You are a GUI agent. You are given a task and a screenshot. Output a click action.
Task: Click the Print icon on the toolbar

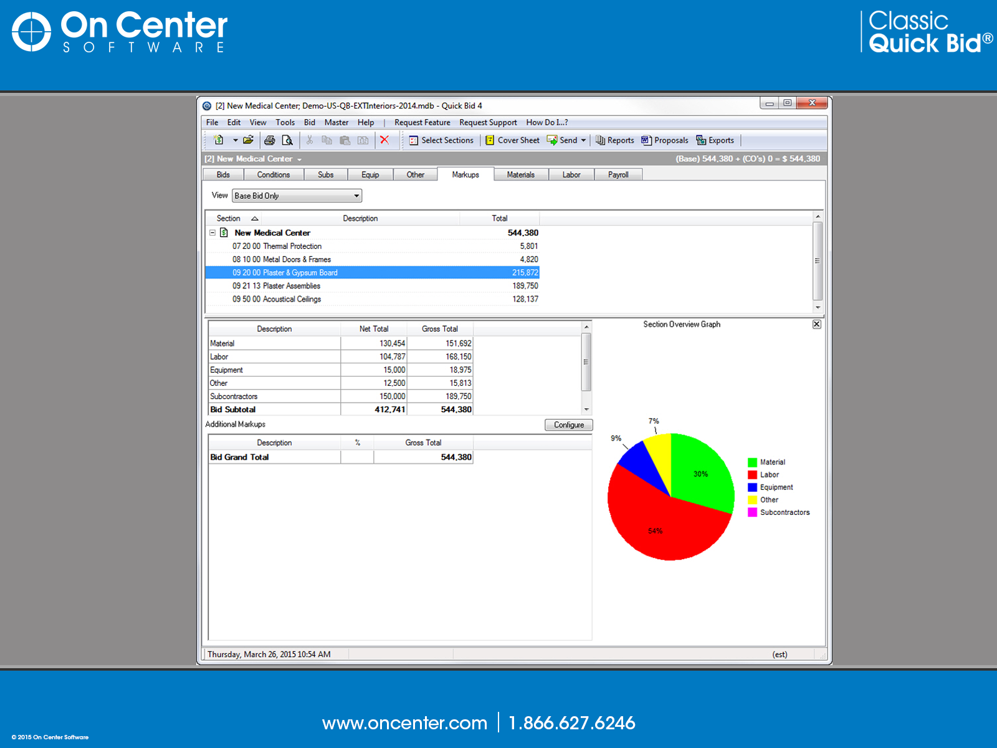[269, 140]
